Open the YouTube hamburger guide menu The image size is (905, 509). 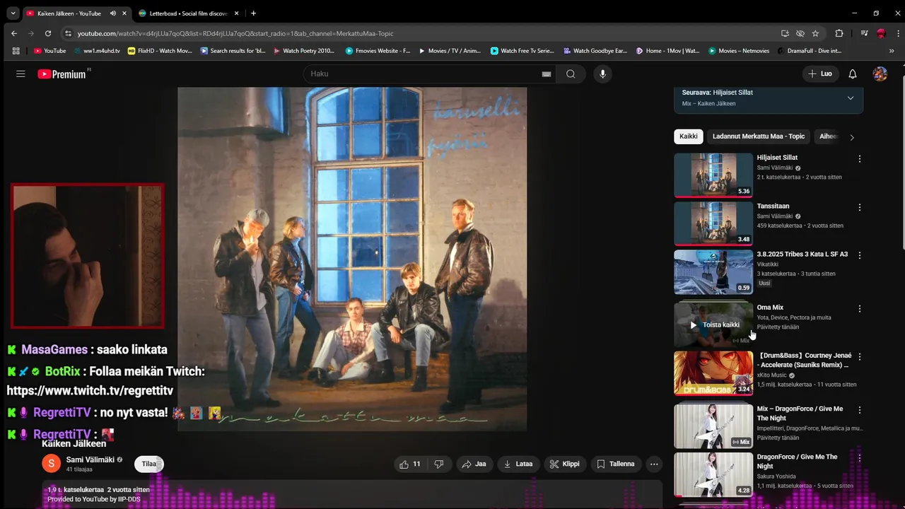coord(21,74)
